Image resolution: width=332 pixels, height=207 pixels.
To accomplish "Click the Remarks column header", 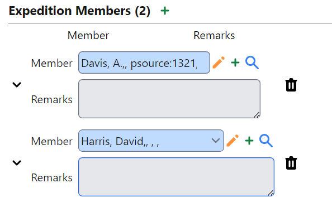I will (214, 35).
